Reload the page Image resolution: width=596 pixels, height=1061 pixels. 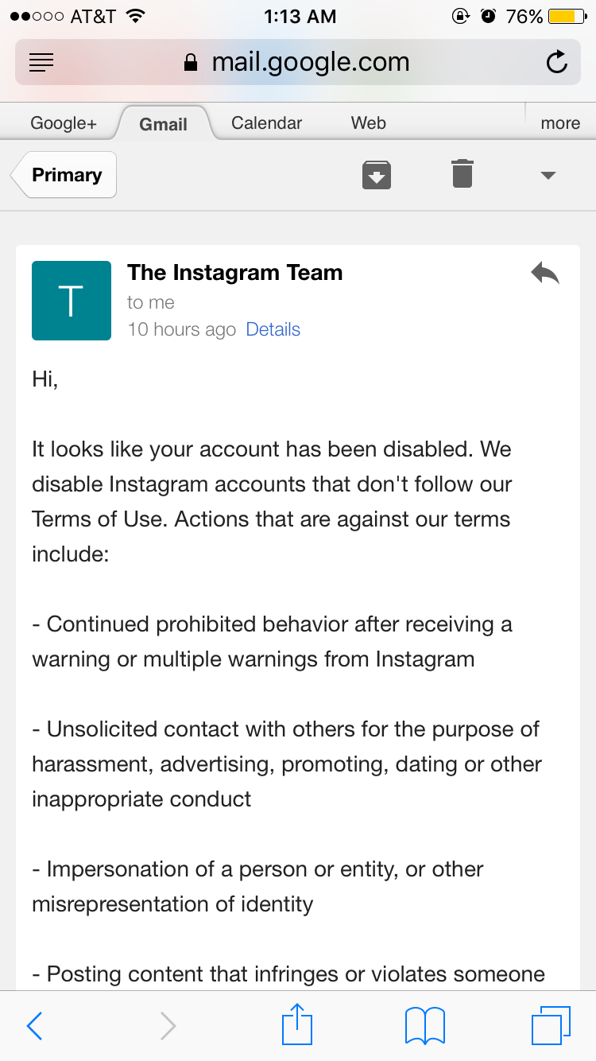pos(556,62)
